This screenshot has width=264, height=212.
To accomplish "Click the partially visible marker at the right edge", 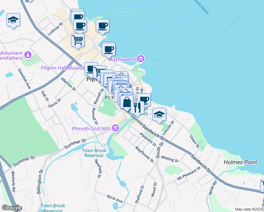I will [x=262, y=186].
